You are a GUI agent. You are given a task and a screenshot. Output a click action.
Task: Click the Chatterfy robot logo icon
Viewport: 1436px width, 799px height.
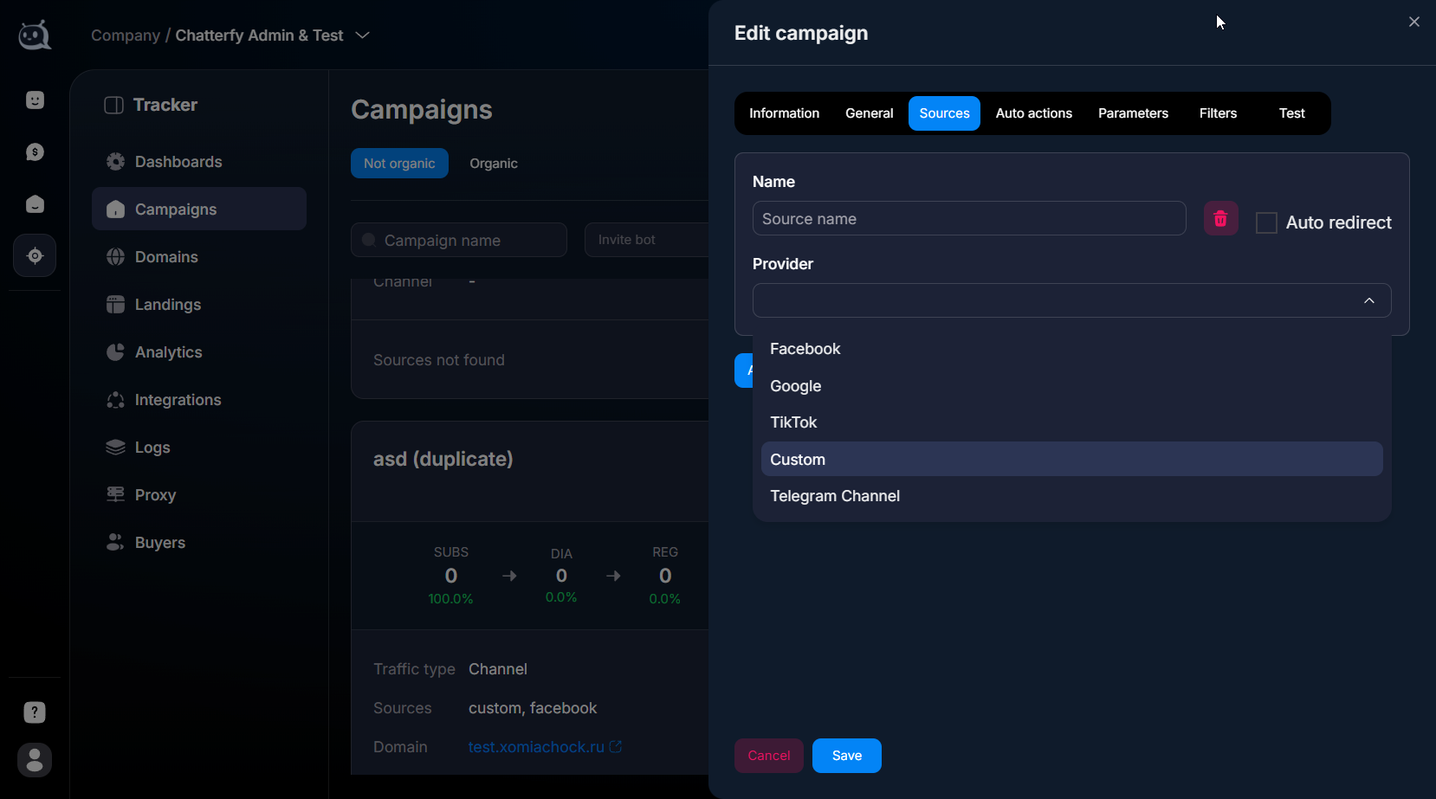(35, 35)
